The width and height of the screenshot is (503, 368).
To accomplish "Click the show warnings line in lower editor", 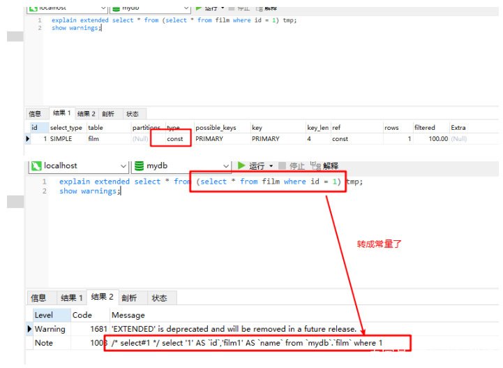I will click(x=89, y=191).
